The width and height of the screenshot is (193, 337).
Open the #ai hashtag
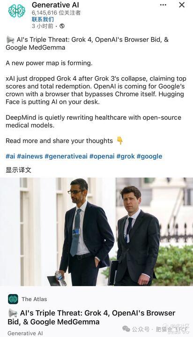(10, 156)
